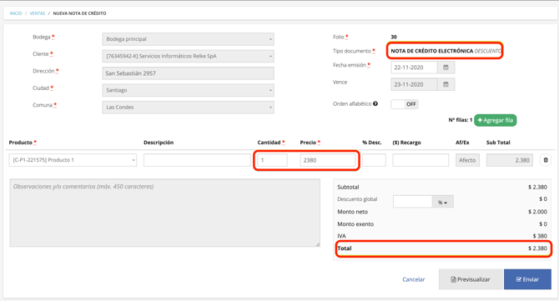Click the Nº filas: 1 label
This screenshot has width=559, height=301.
click(x=461, y=120)
